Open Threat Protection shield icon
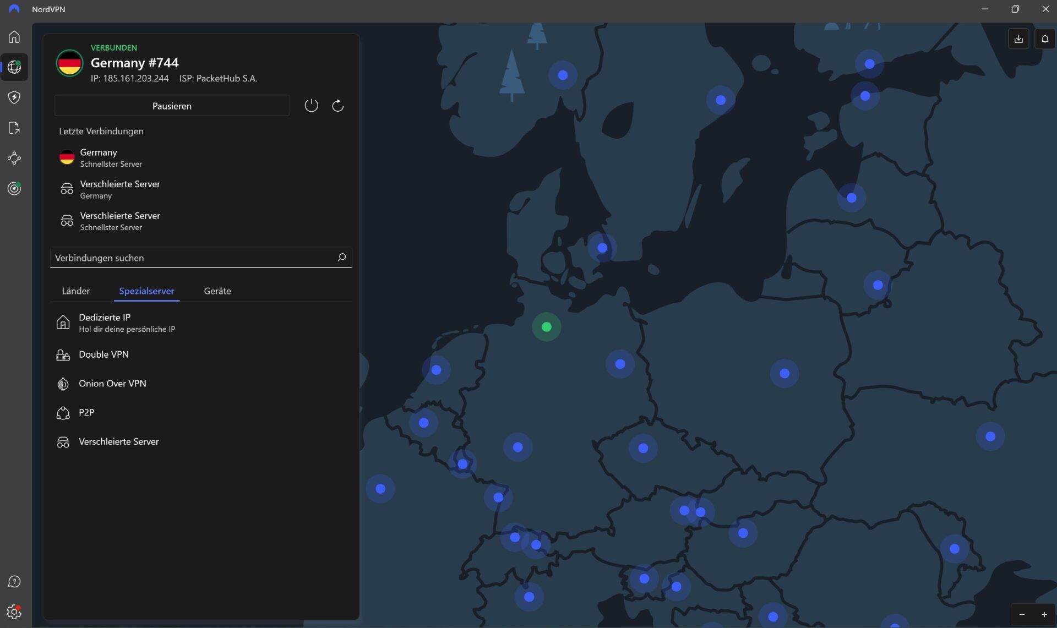Viewport: 1057px width, 628px height. (x=14, y=97)
